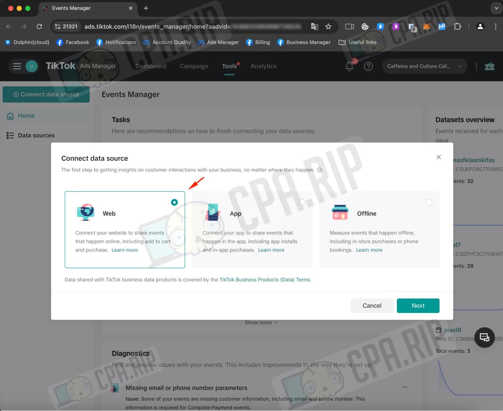The height and width of the screenshot is (411, 503).
Task: Open the pixel8 dataset
Action: pos(452,330)
